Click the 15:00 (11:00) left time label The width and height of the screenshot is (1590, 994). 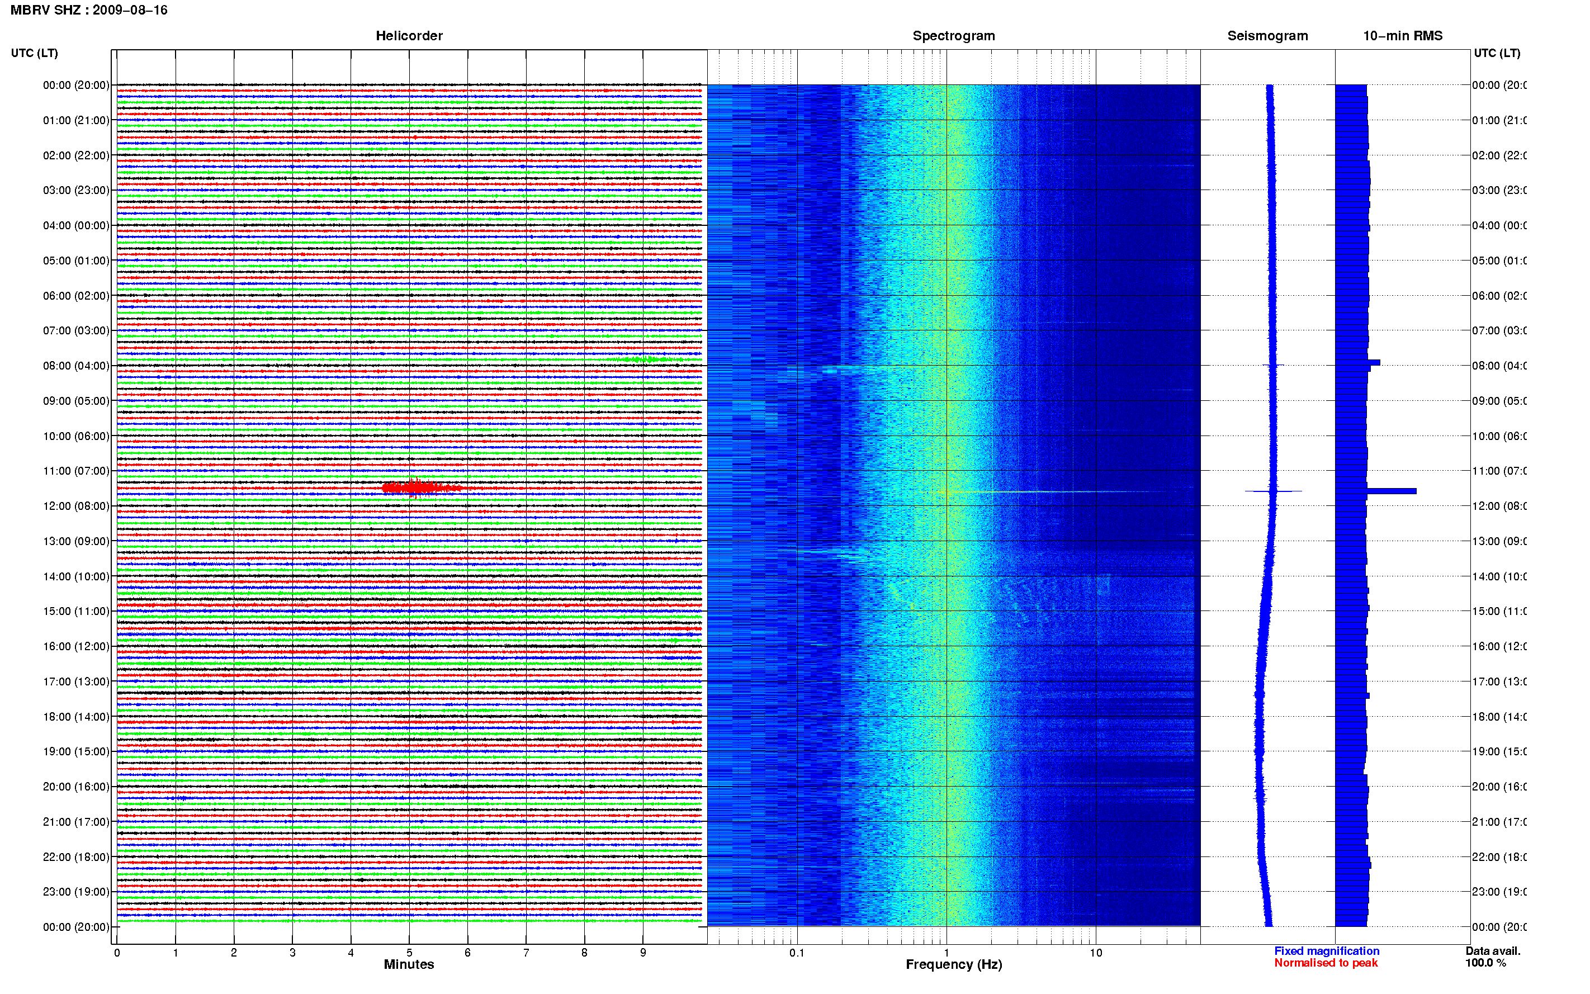[75, 610]
